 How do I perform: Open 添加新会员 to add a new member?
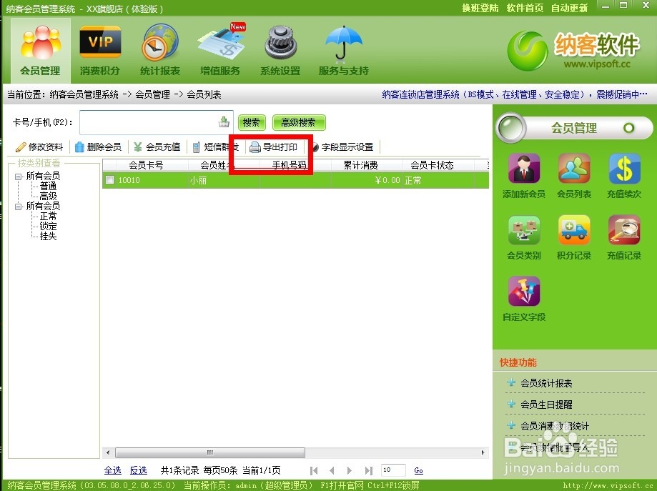coord(523,177)
